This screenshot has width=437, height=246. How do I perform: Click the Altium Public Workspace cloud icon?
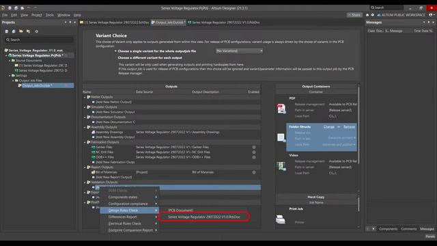pos(379,15)
